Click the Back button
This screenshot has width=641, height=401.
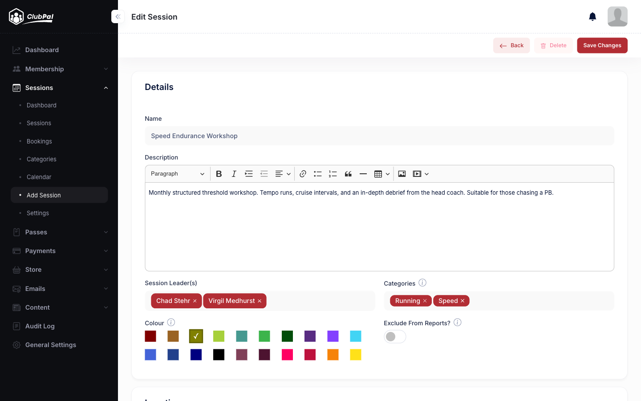(511, 45)
